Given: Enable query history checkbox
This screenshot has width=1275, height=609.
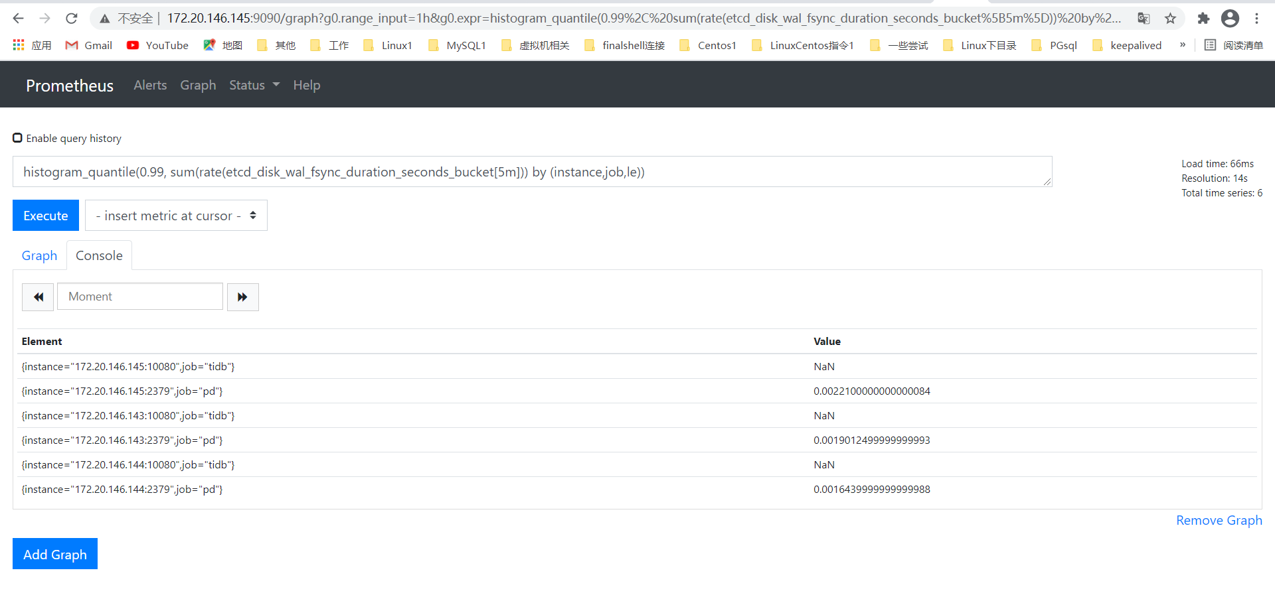Looking at the screenshot, I should point(18,138).
